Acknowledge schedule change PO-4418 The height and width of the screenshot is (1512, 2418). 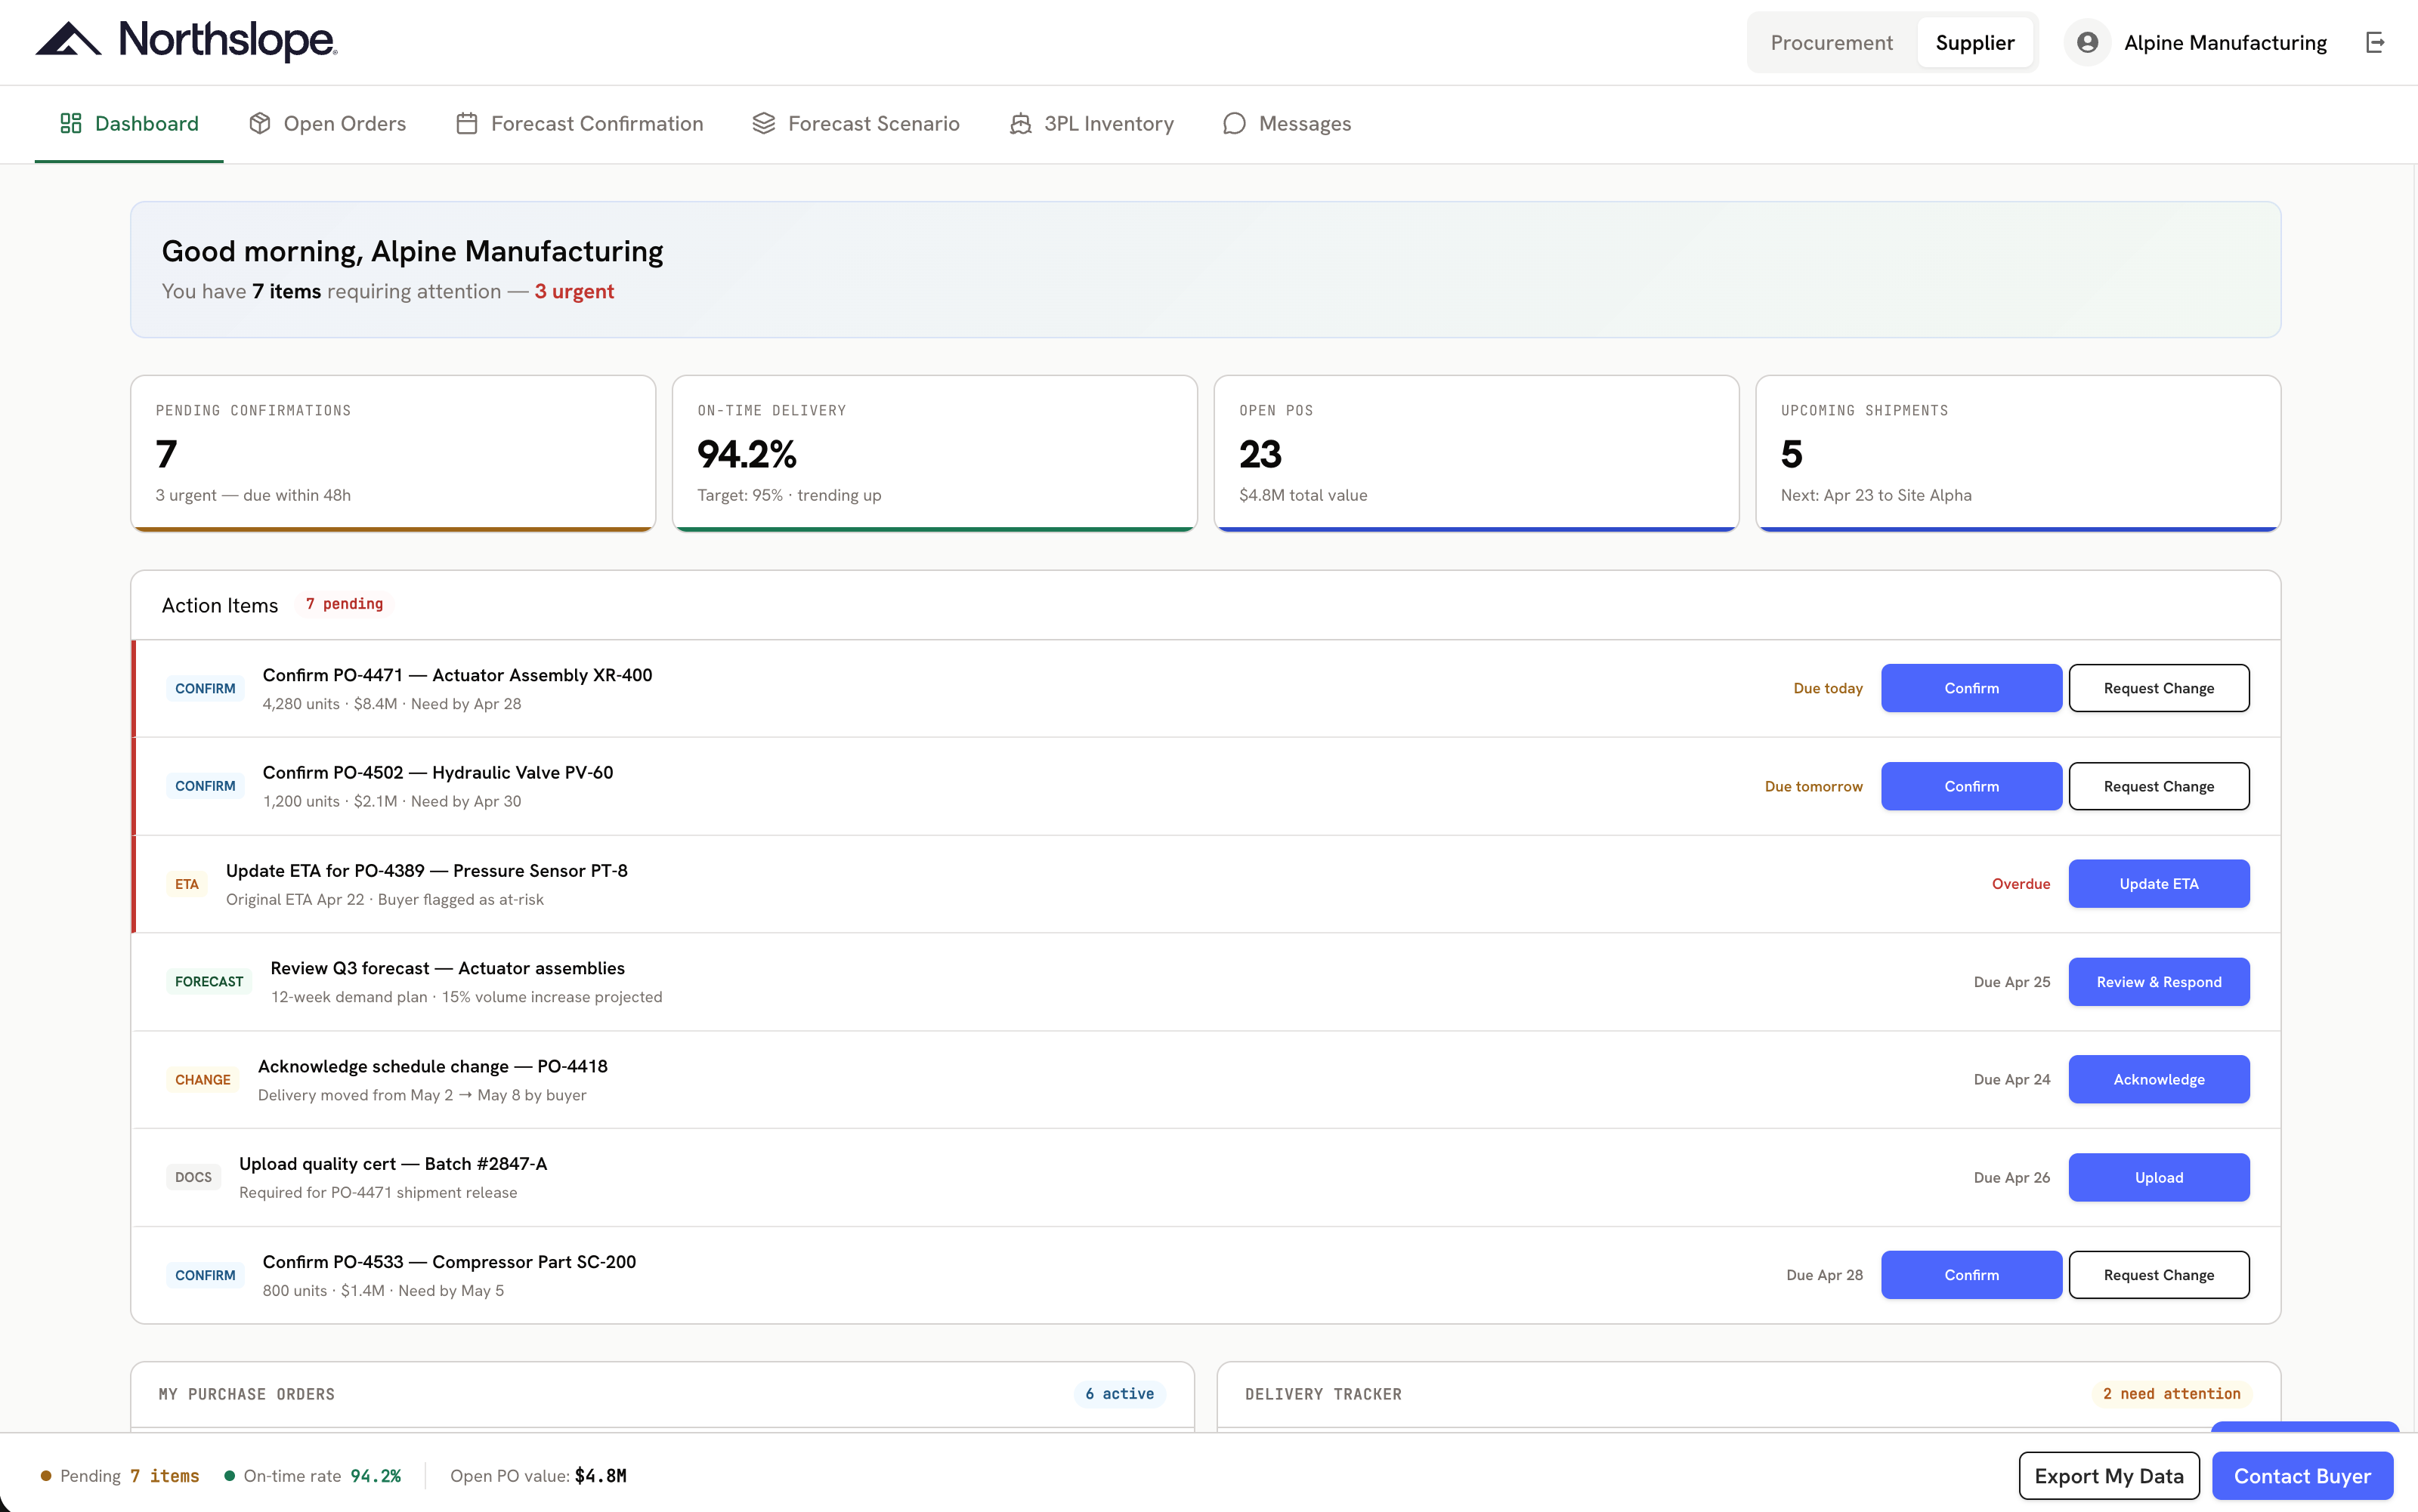[x=2159, y=1079]
